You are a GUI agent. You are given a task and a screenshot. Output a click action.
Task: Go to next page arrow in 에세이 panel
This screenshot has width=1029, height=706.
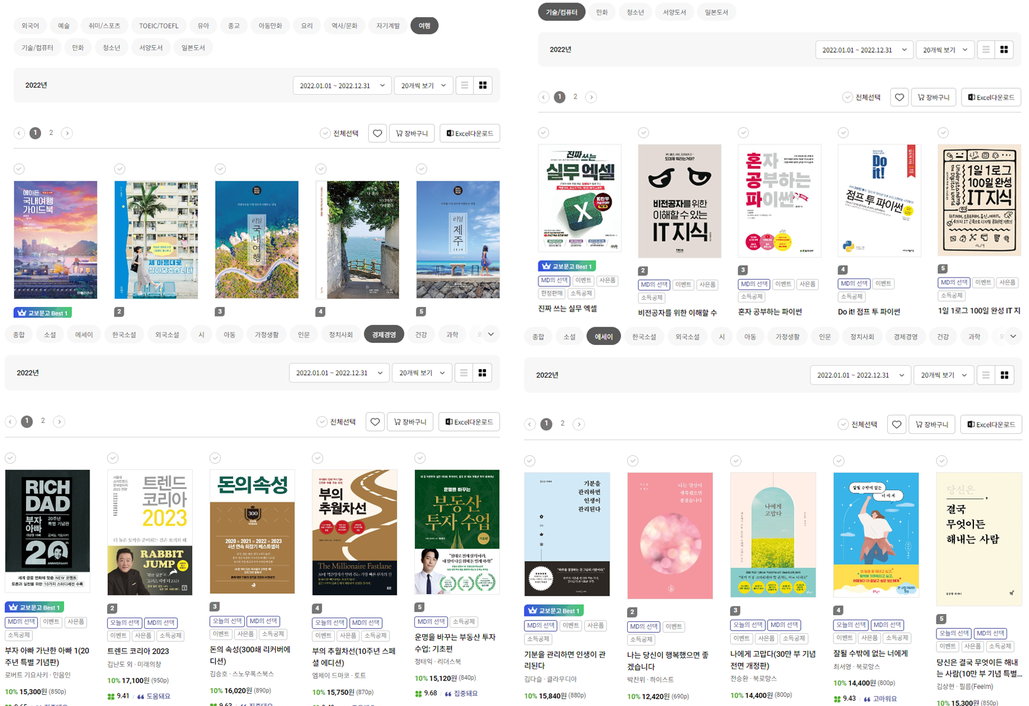click(x=579, y=424)
